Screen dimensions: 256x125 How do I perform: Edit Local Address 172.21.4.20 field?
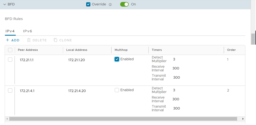(x=77, y=91)
